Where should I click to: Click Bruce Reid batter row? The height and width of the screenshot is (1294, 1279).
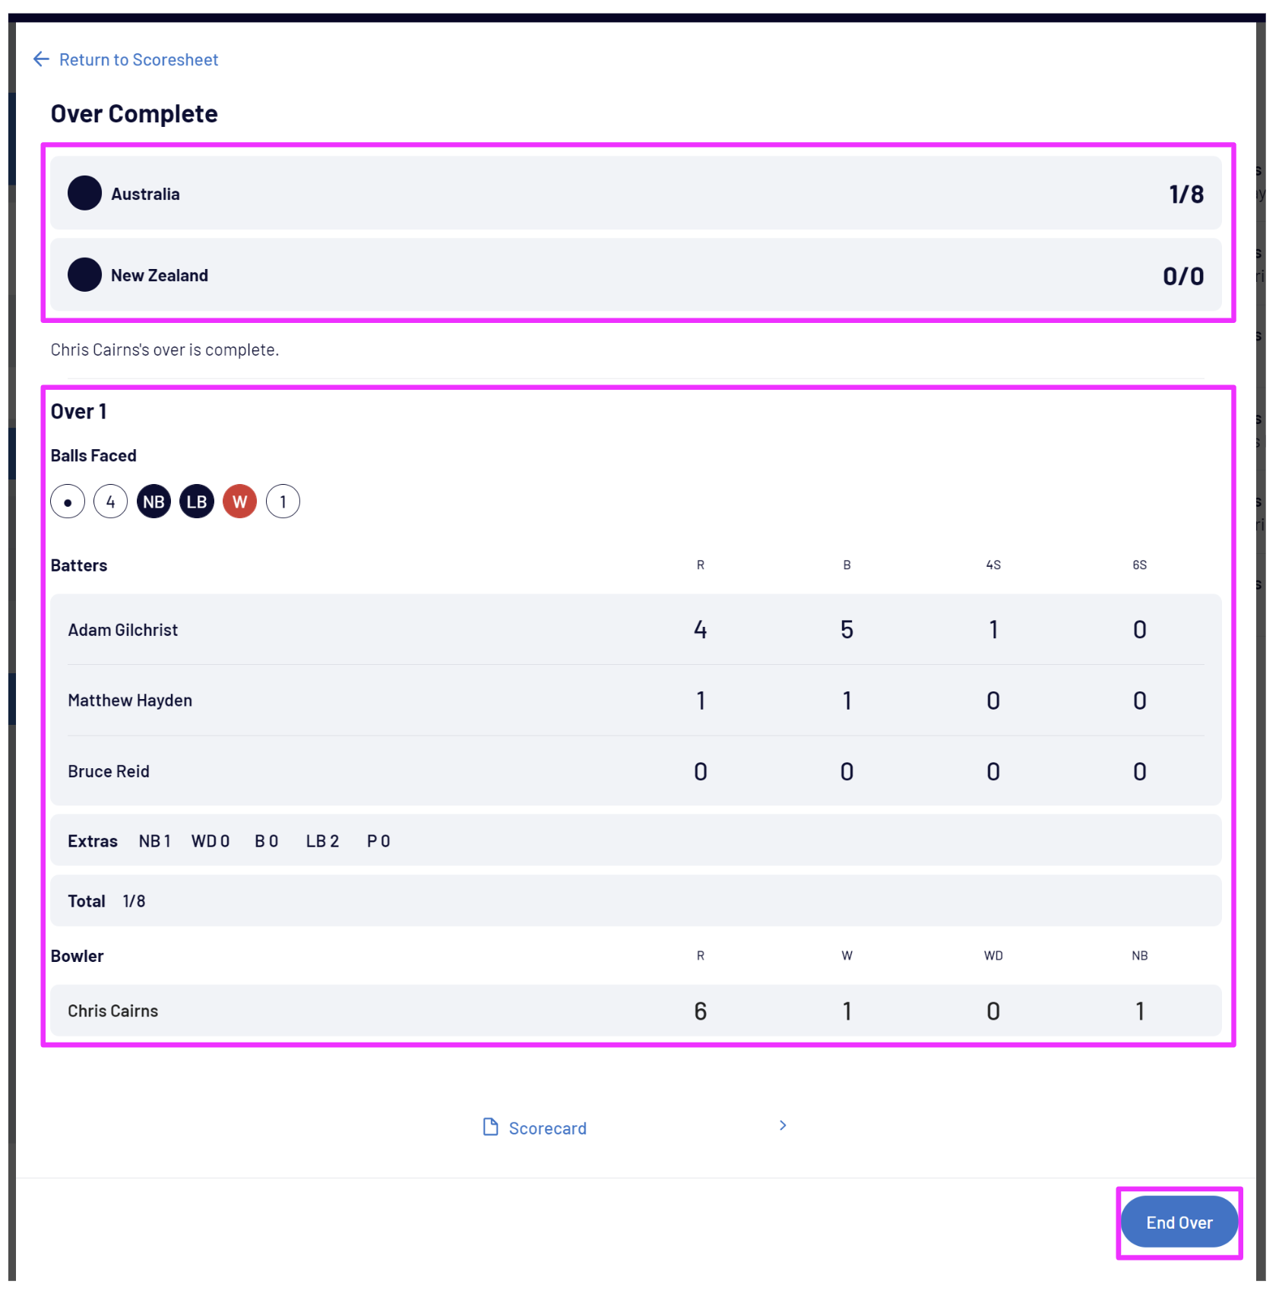(x=635, y=771)
